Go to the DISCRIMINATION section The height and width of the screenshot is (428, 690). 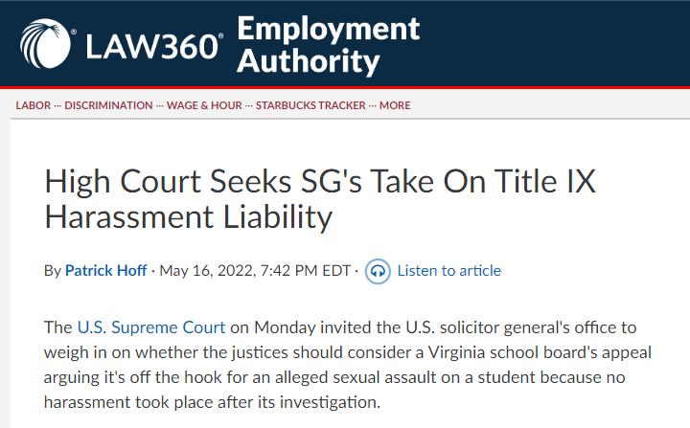108,105
